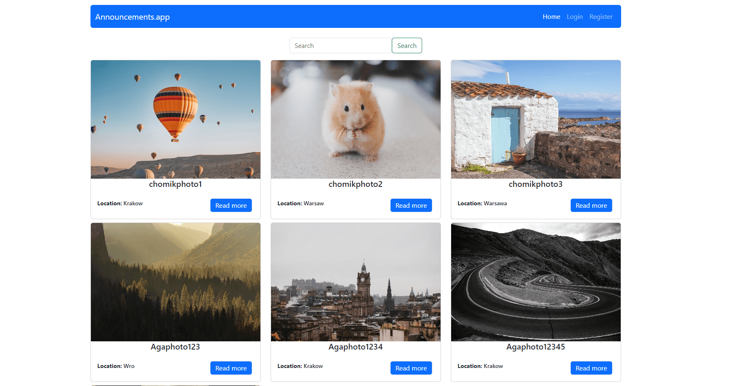Open the Edinburgh clock tower photo
The height and width of the screenshot is (386, 730).
click(x=356, y=282)
